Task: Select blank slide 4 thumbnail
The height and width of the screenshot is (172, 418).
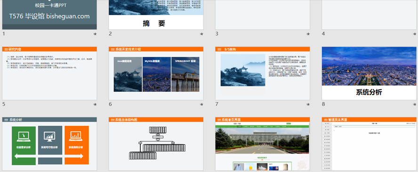Action: 369,15
